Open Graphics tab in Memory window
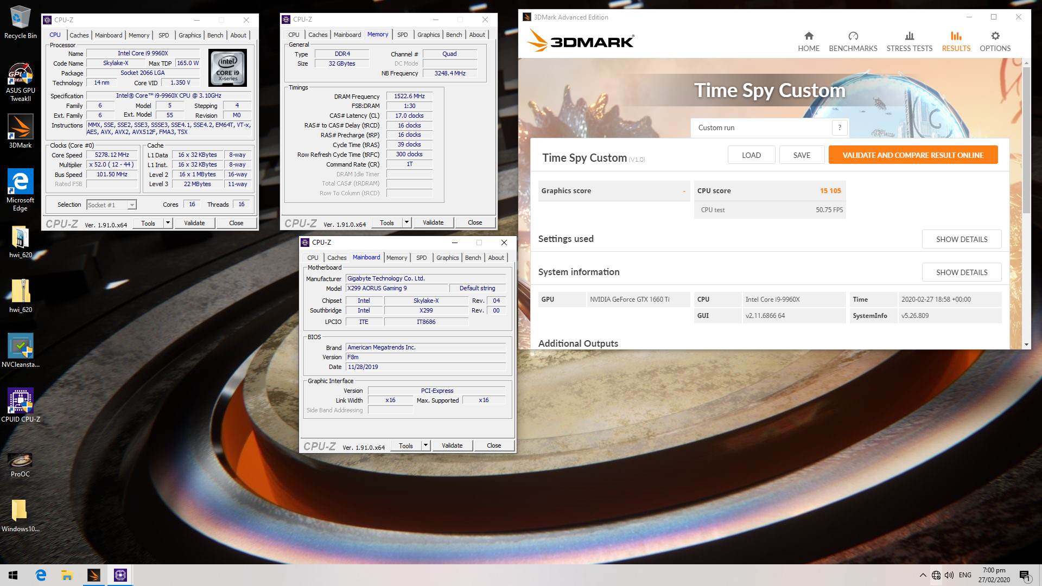The width and height of the screenshot is (1042, 586). (x=428, y=35)
